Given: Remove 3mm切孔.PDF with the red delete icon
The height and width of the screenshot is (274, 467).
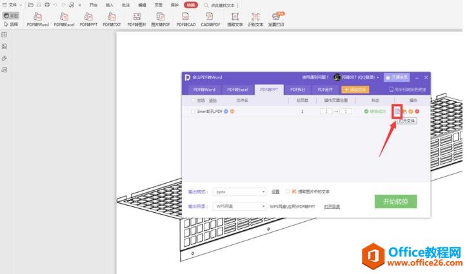Looking at the screenshot, I should [x=417, y=112].
